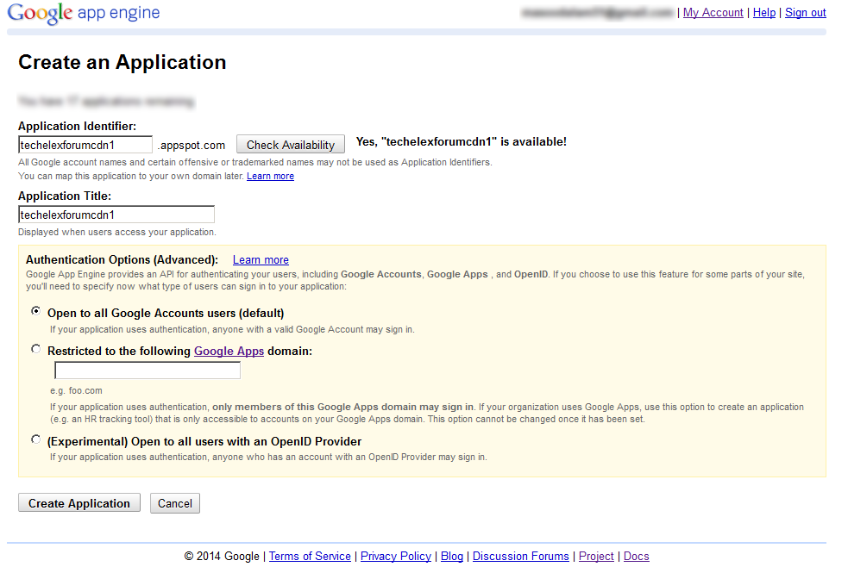Click the Check Availability button
848x573 pixels.
pyautogui.click(x=290, y=144)
